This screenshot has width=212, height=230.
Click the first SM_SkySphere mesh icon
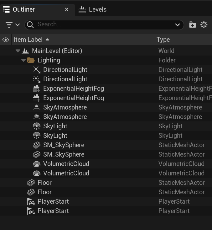36,145
